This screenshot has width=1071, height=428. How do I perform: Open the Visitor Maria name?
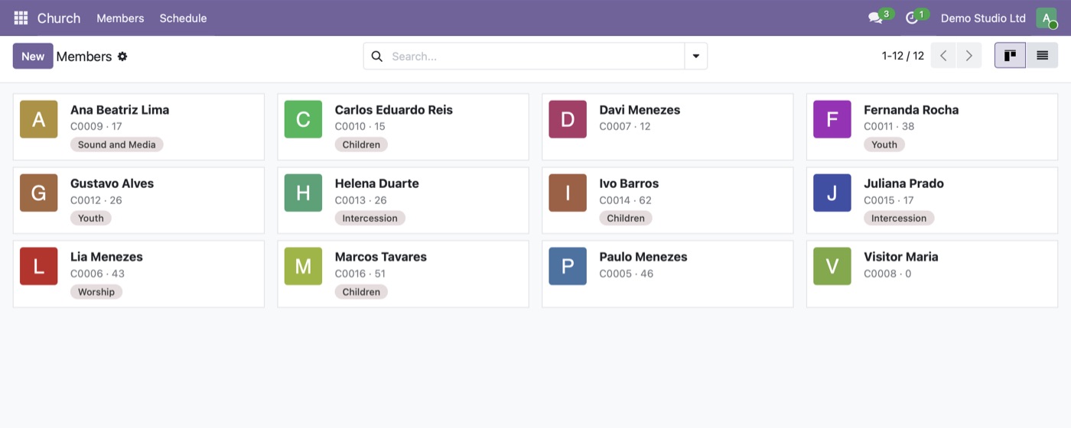tap(901, 257)
